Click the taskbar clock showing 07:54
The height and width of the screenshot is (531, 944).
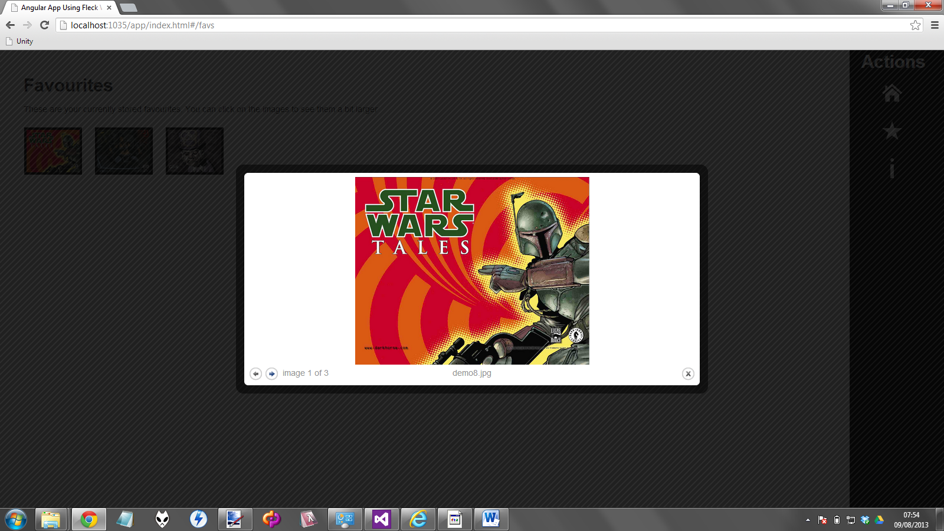coord(912,520)
